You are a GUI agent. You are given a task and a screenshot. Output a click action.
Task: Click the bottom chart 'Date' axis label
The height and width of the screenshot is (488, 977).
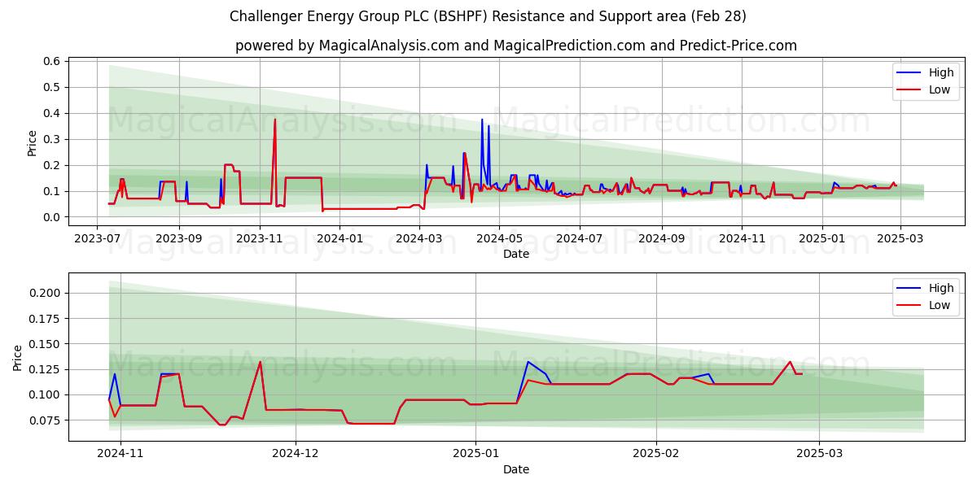pyautogui.click(x=516, y=469)
